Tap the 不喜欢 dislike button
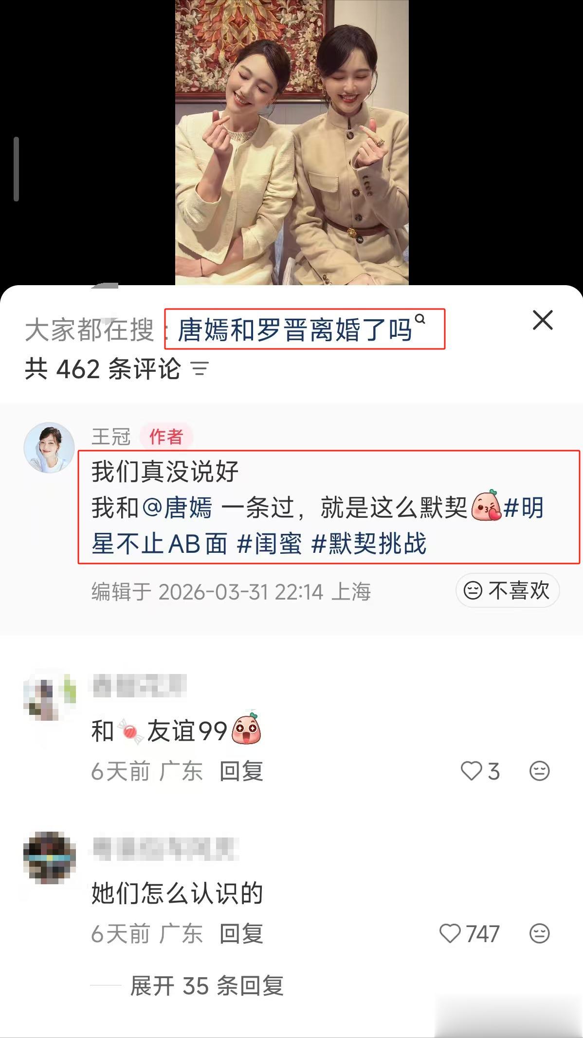583x1038 pixels. click(x=507, y=590)
